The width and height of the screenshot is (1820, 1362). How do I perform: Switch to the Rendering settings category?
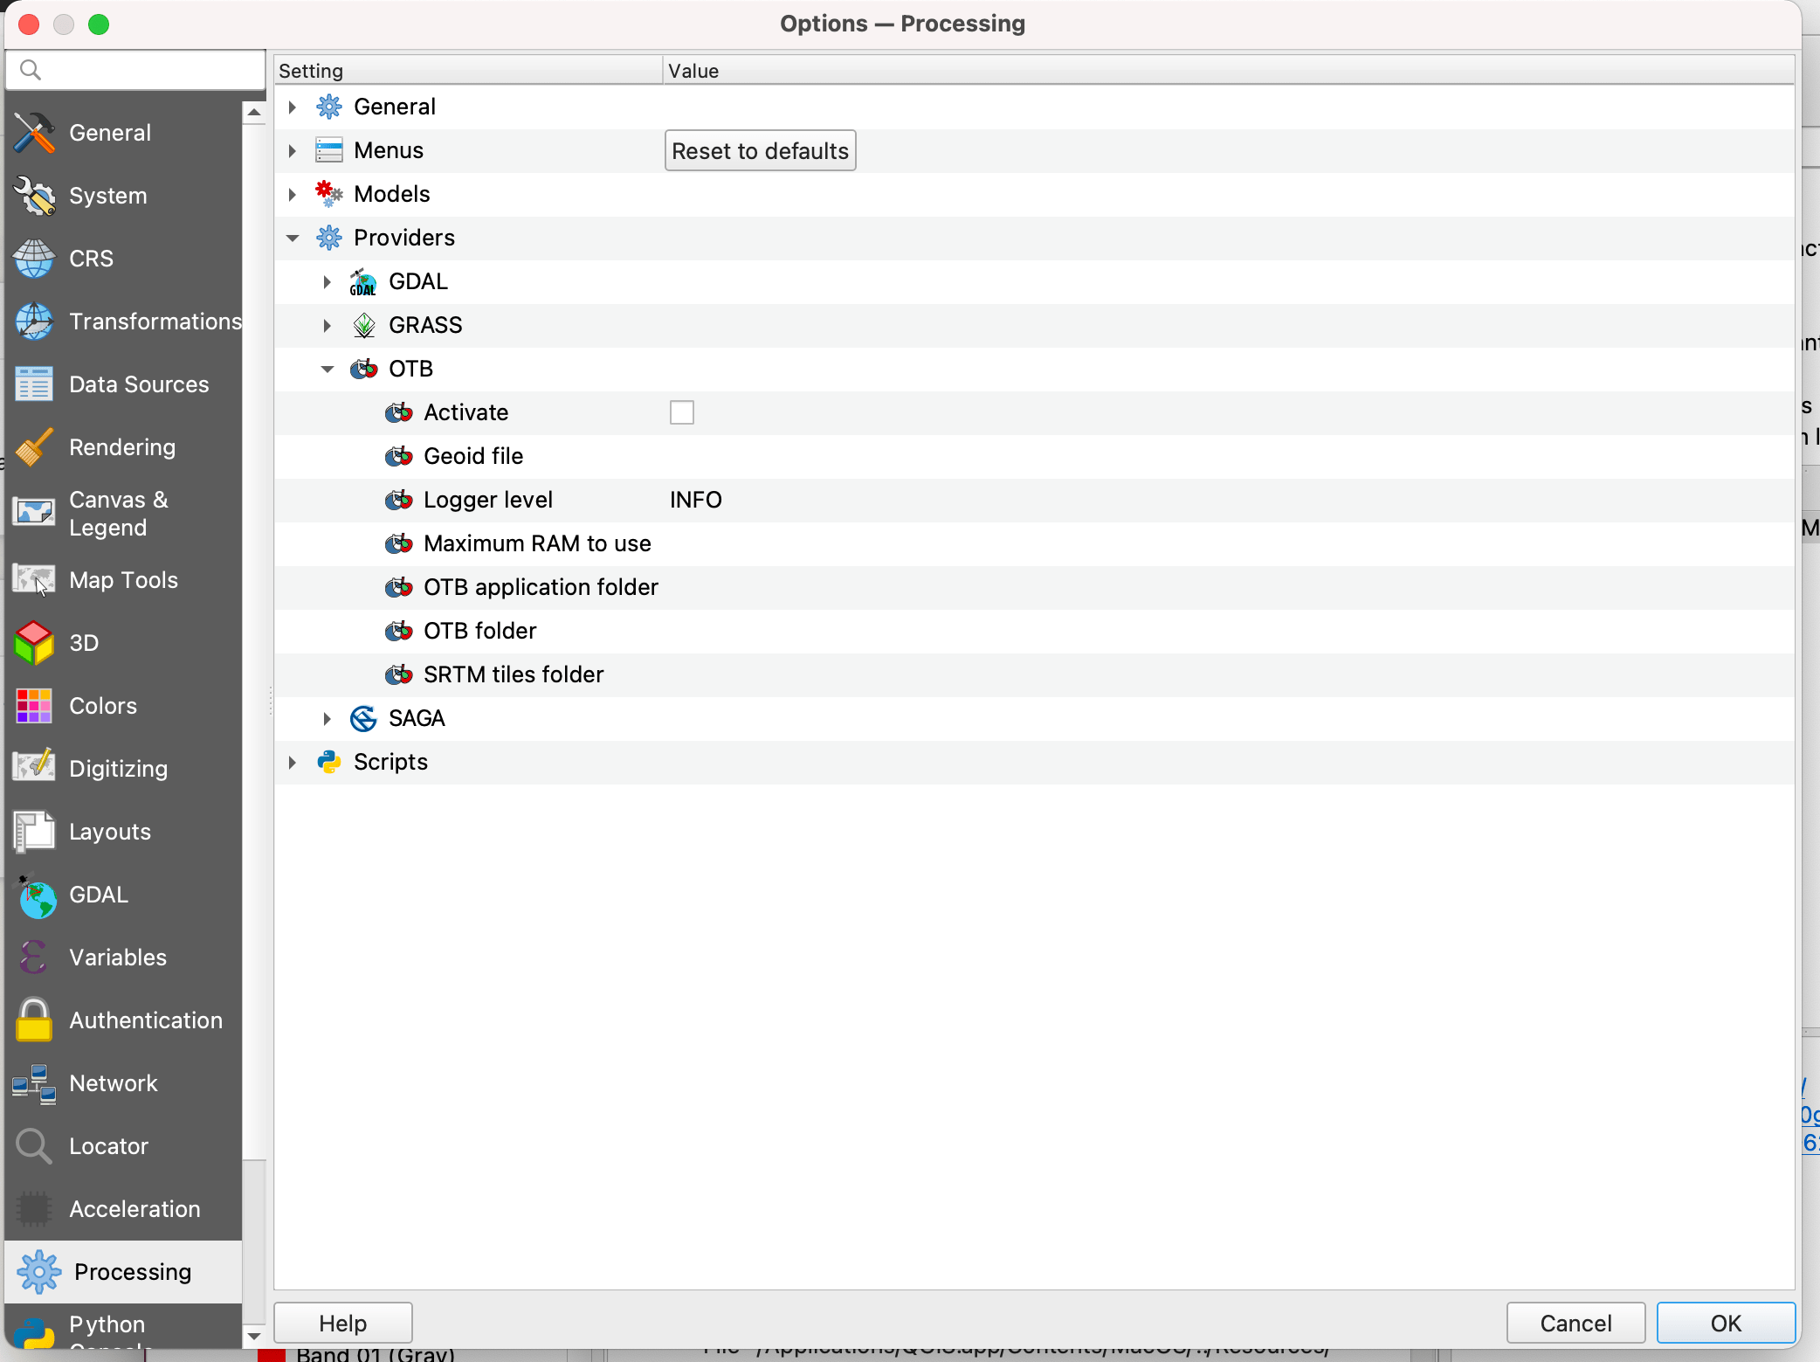coord(35,446)
